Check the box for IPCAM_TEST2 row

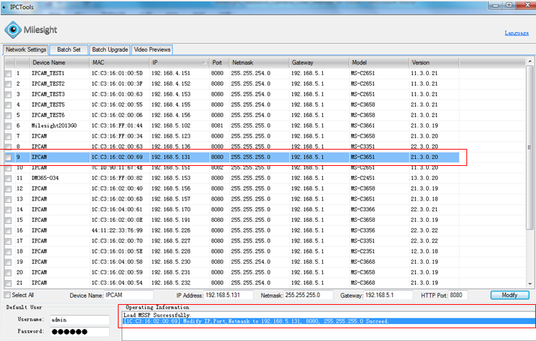click(x=9, y=84)
